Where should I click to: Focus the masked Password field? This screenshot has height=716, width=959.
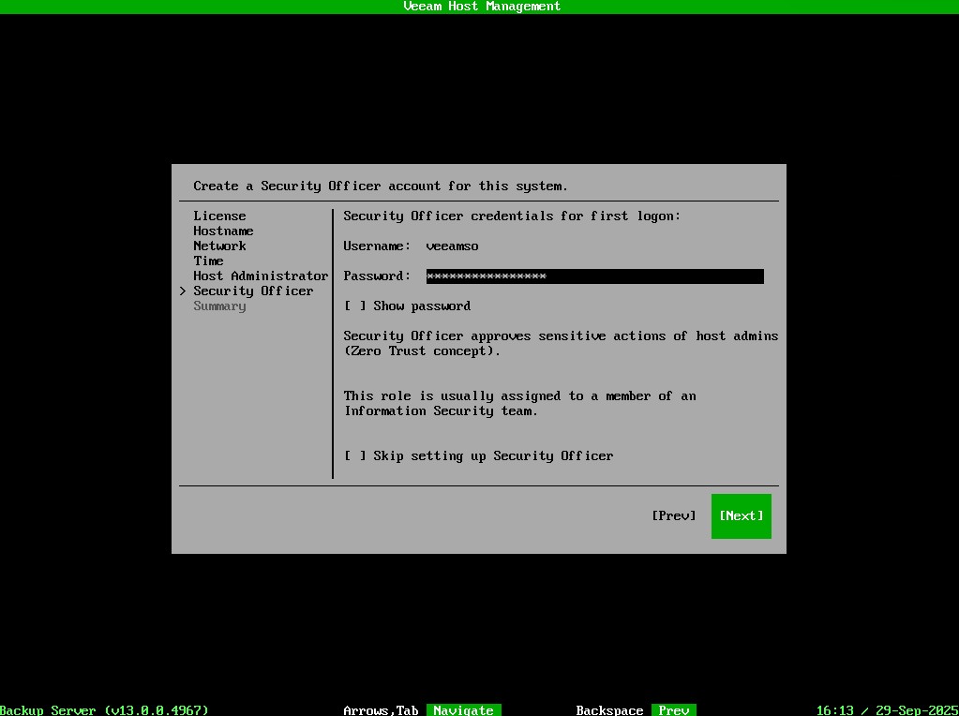(594, 276)
